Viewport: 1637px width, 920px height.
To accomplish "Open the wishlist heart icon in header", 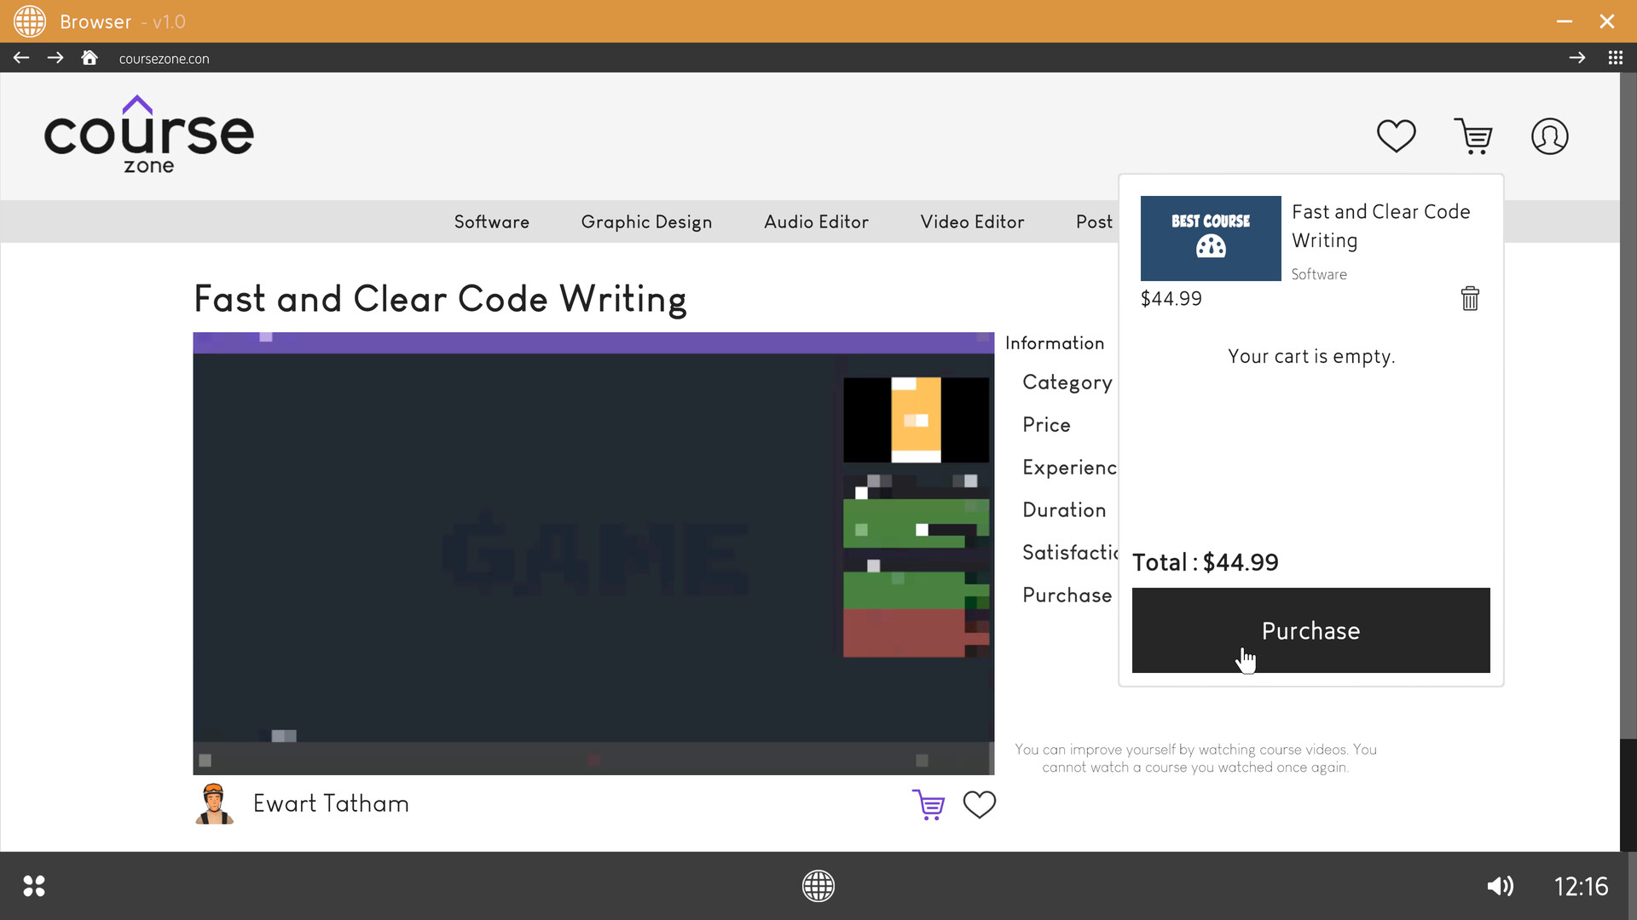I will click(x=1396, y=135).
